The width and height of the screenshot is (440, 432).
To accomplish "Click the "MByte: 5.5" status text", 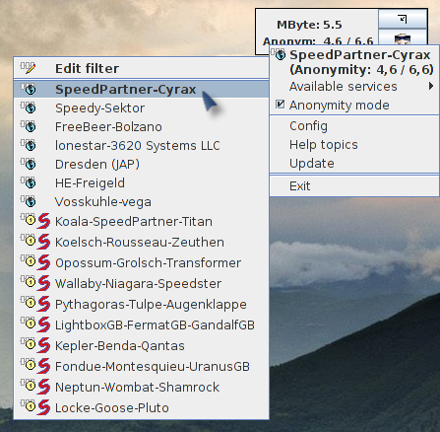I will [x=309, y=25].
